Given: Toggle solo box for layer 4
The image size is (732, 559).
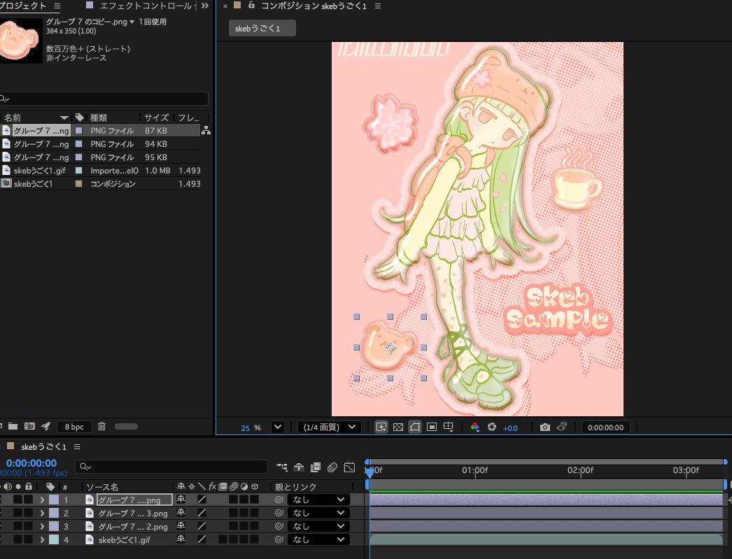Looking at the screenshot, I should [17, 539].
